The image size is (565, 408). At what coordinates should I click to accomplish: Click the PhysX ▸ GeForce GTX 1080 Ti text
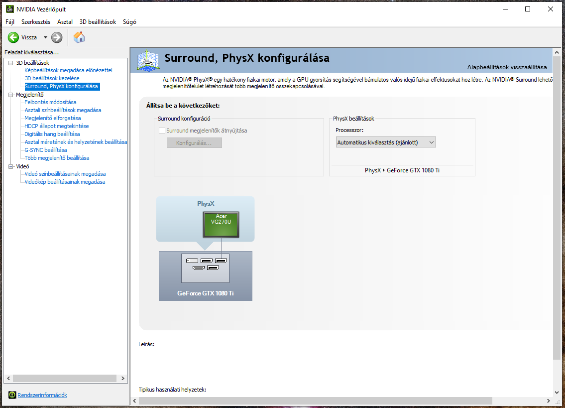[x=402, y=170]
